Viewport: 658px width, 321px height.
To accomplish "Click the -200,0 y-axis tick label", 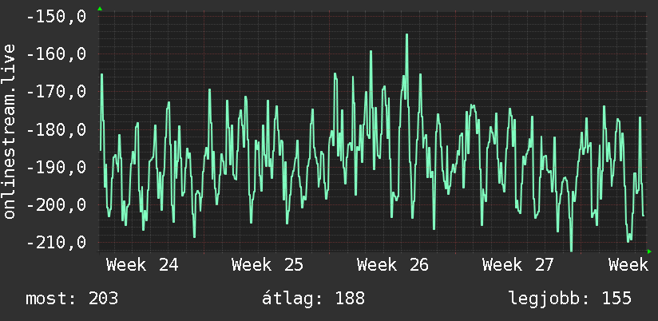I will [56, 204].
